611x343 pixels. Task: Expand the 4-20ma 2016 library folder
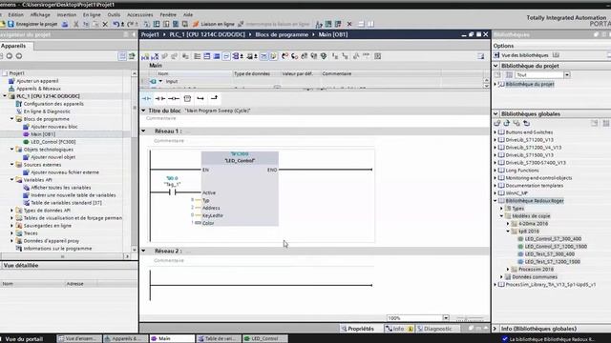tap(508, 224)
